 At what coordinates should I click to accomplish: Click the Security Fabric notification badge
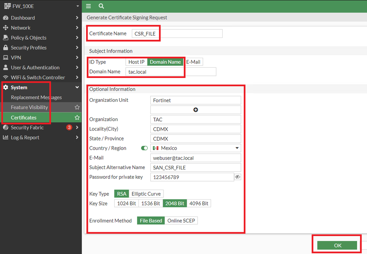tap(69, 128)
